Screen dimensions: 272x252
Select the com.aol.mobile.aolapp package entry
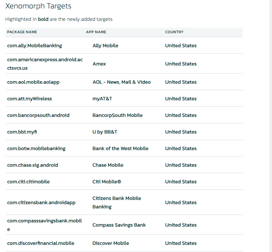[x=33, y=82]
